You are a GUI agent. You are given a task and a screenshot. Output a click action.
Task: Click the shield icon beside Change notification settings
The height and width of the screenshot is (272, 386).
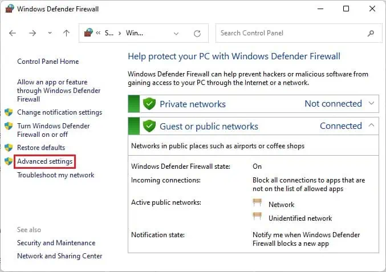[x=9, y=112]
